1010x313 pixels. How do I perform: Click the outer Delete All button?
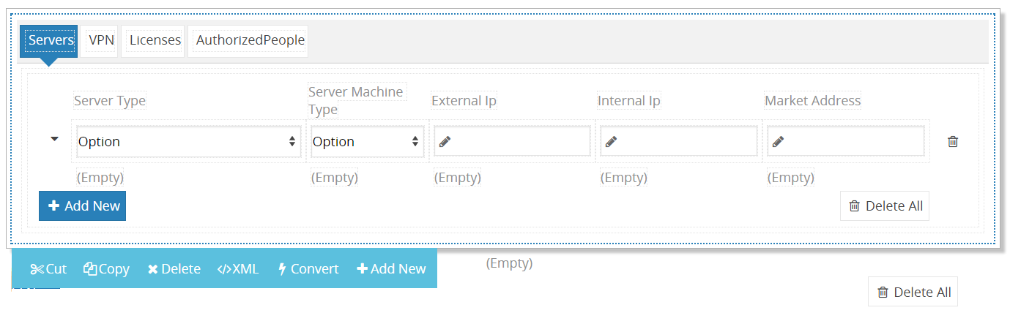913,293
